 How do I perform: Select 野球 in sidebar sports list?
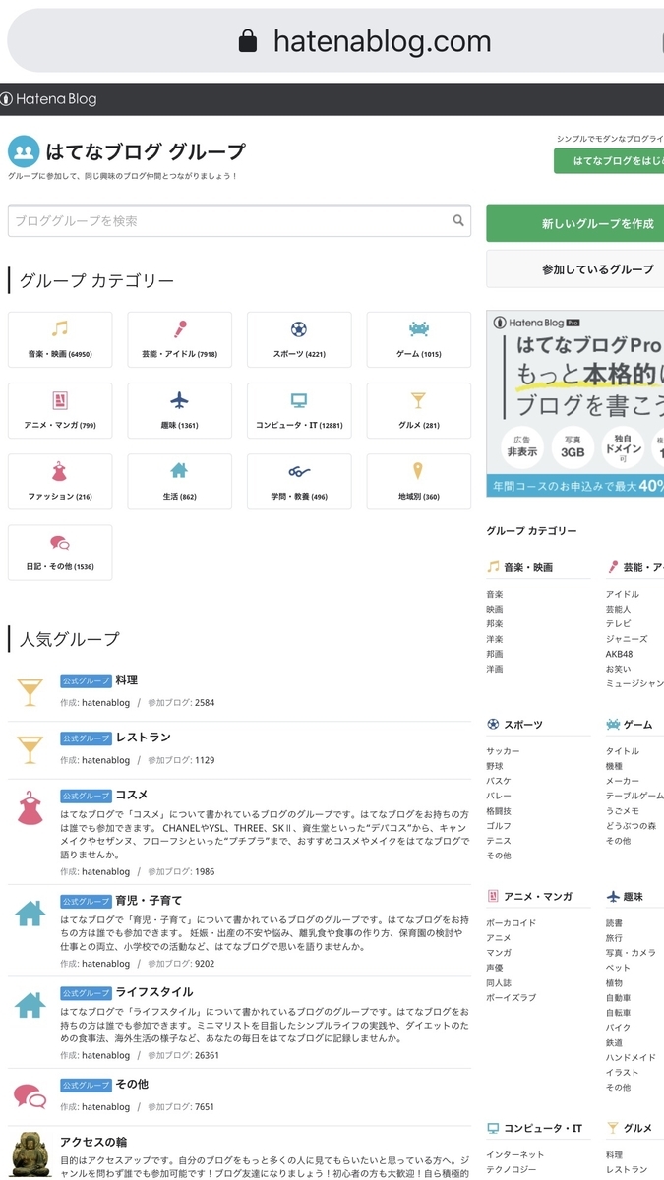click(x=494, y=766)
